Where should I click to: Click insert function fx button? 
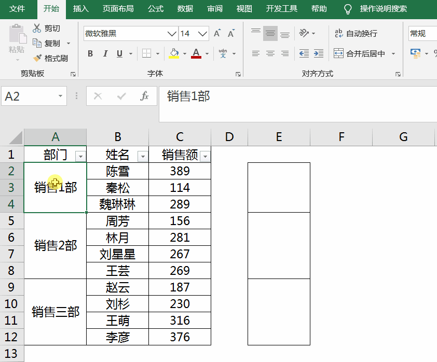click(144, 96)
